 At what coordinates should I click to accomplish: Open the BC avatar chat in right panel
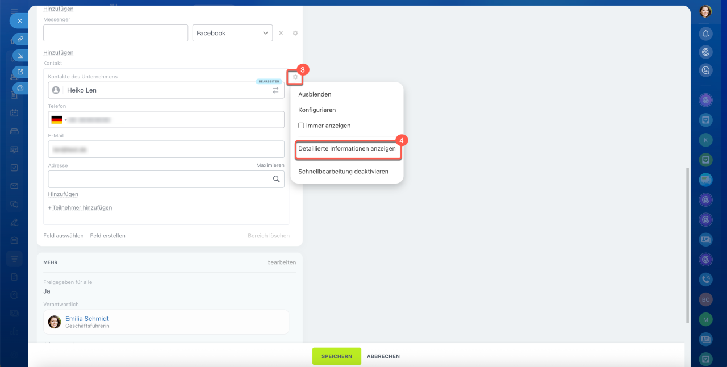click(x=705, y=299)
